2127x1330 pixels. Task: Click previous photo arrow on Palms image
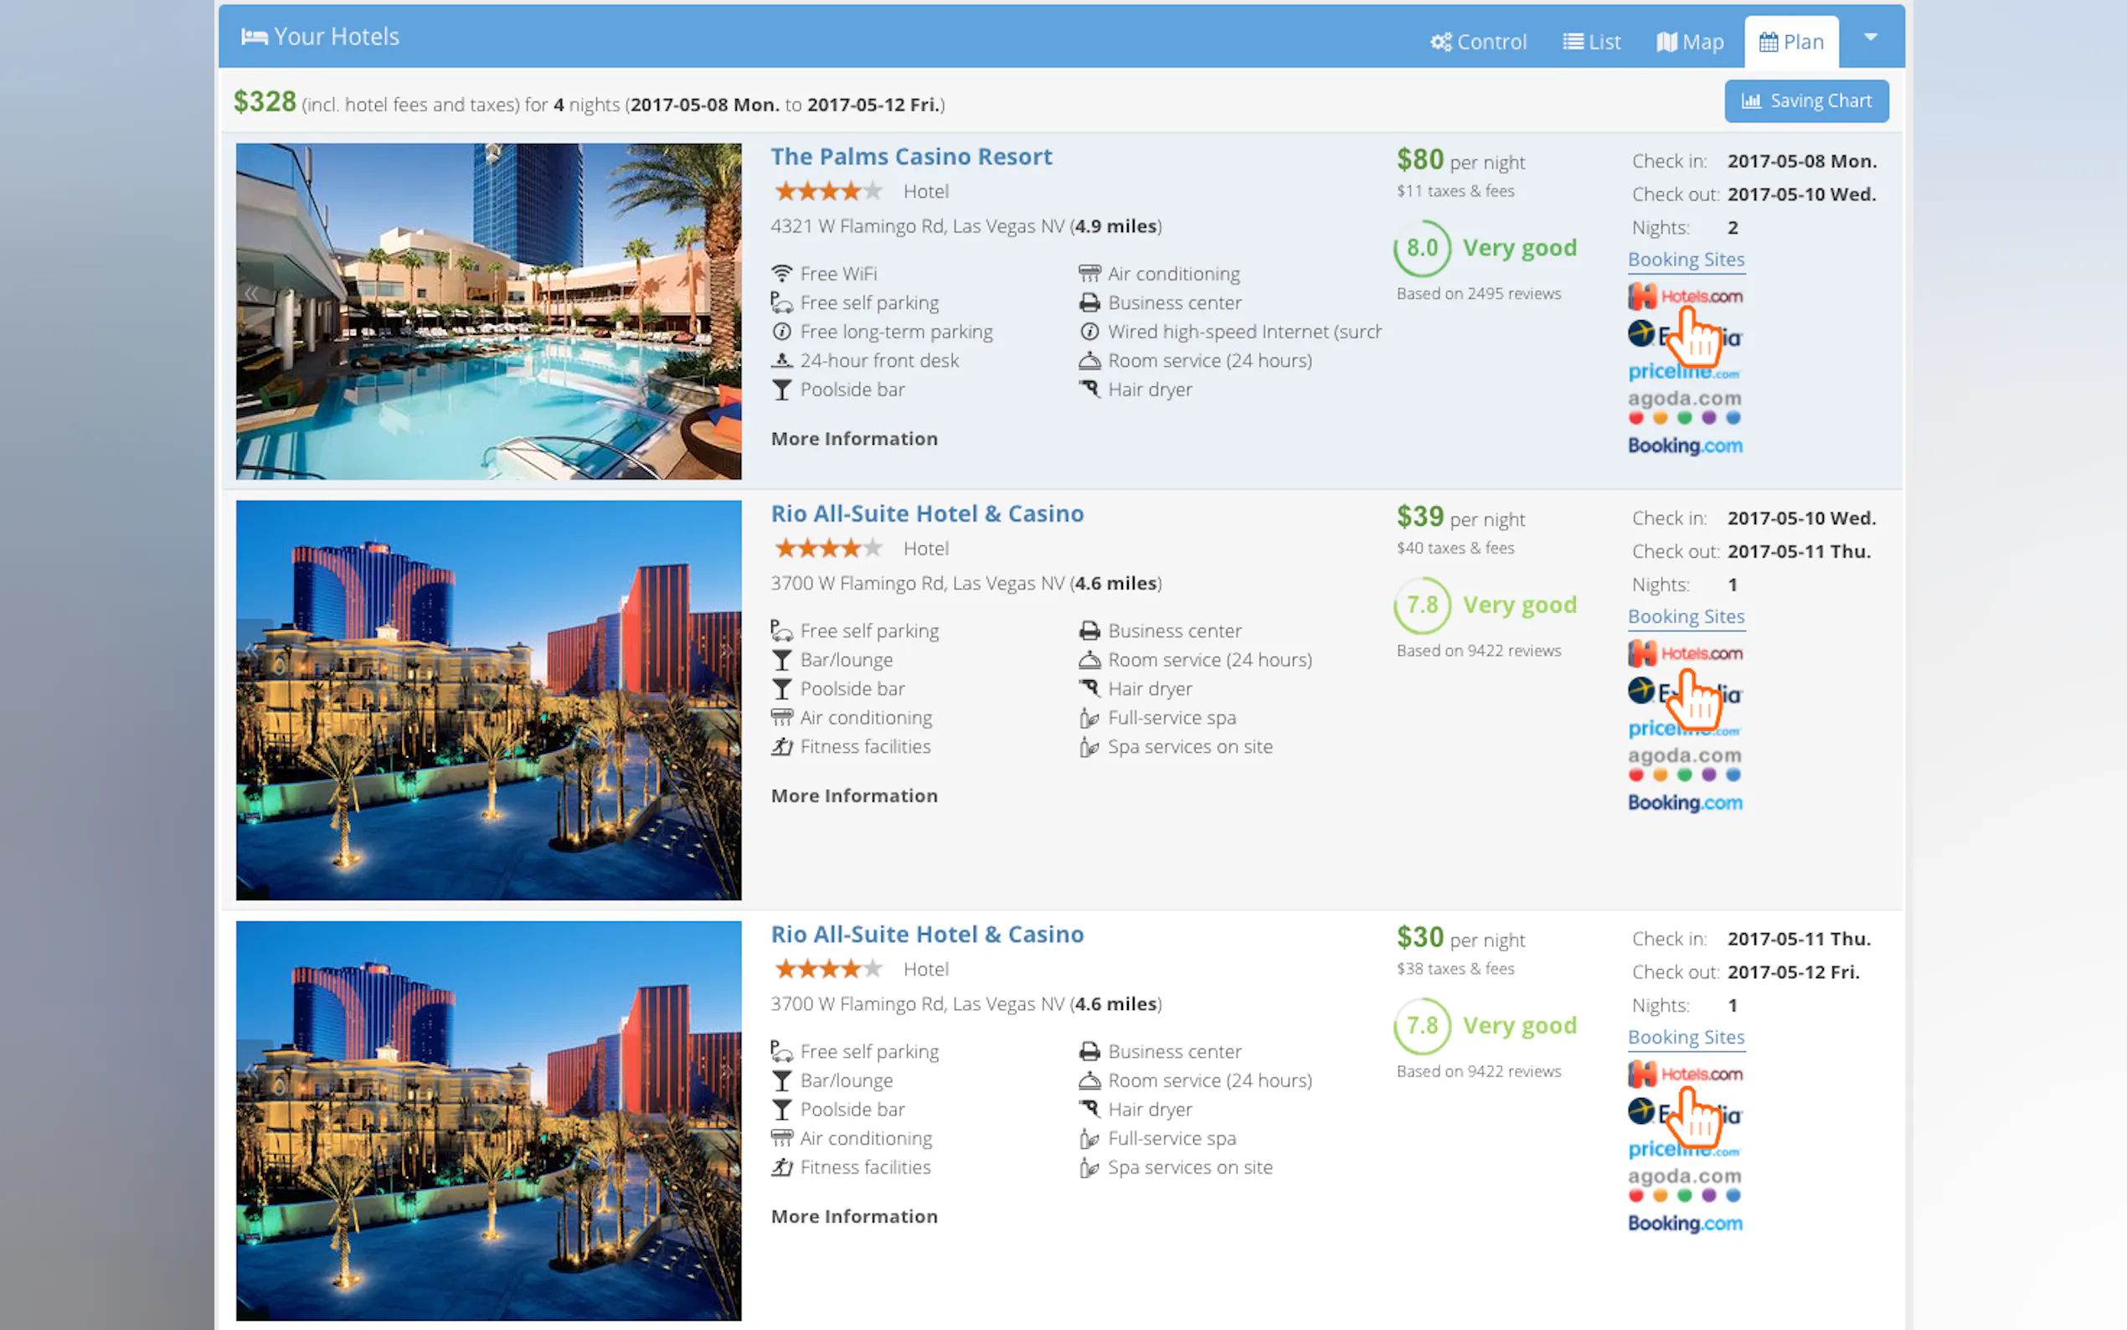(x=251, y=293)
